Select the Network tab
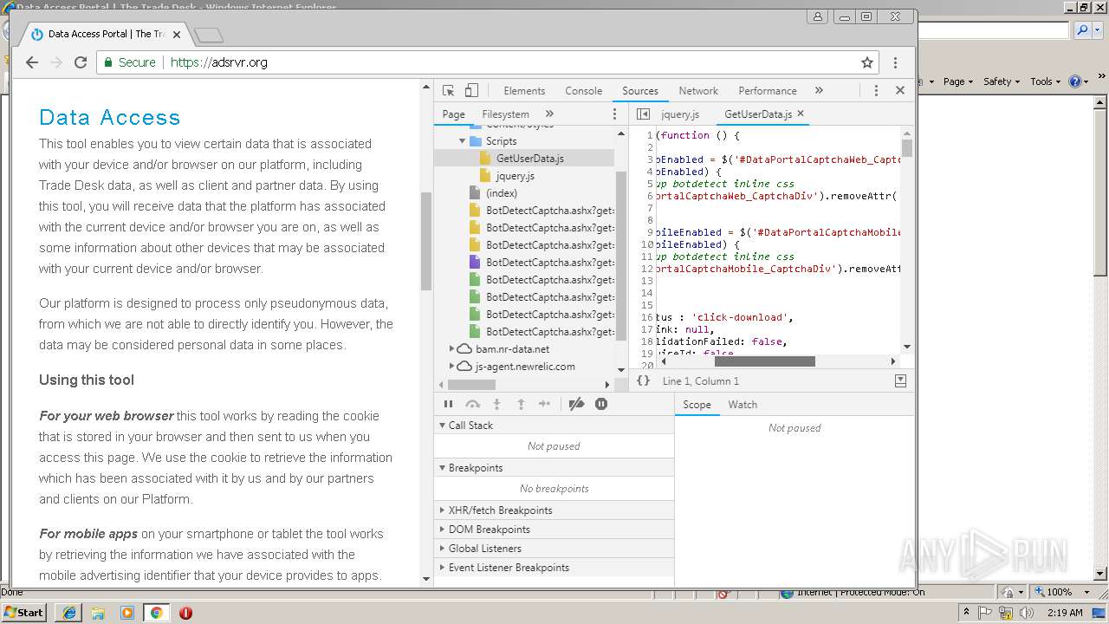This screenshot has height=624, width=1109. pos(698,90)
